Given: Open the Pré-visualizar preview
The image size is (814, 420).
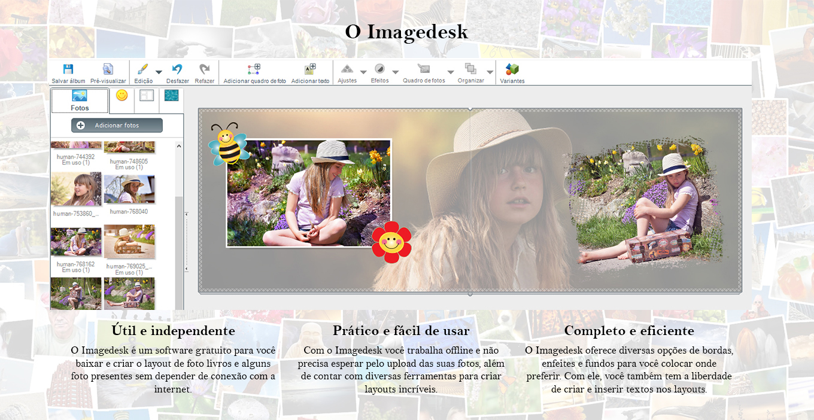Looking at the screenshot, I should (108, 74).
